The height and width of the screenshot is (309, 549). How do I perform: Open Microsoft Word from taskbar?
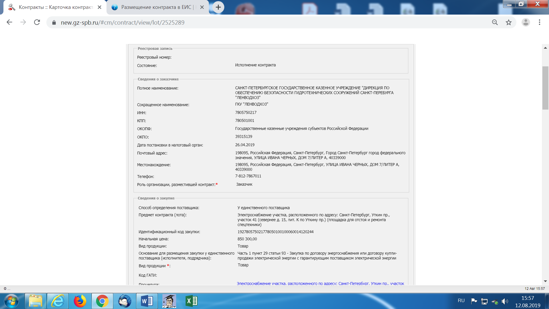pos(147,301)
